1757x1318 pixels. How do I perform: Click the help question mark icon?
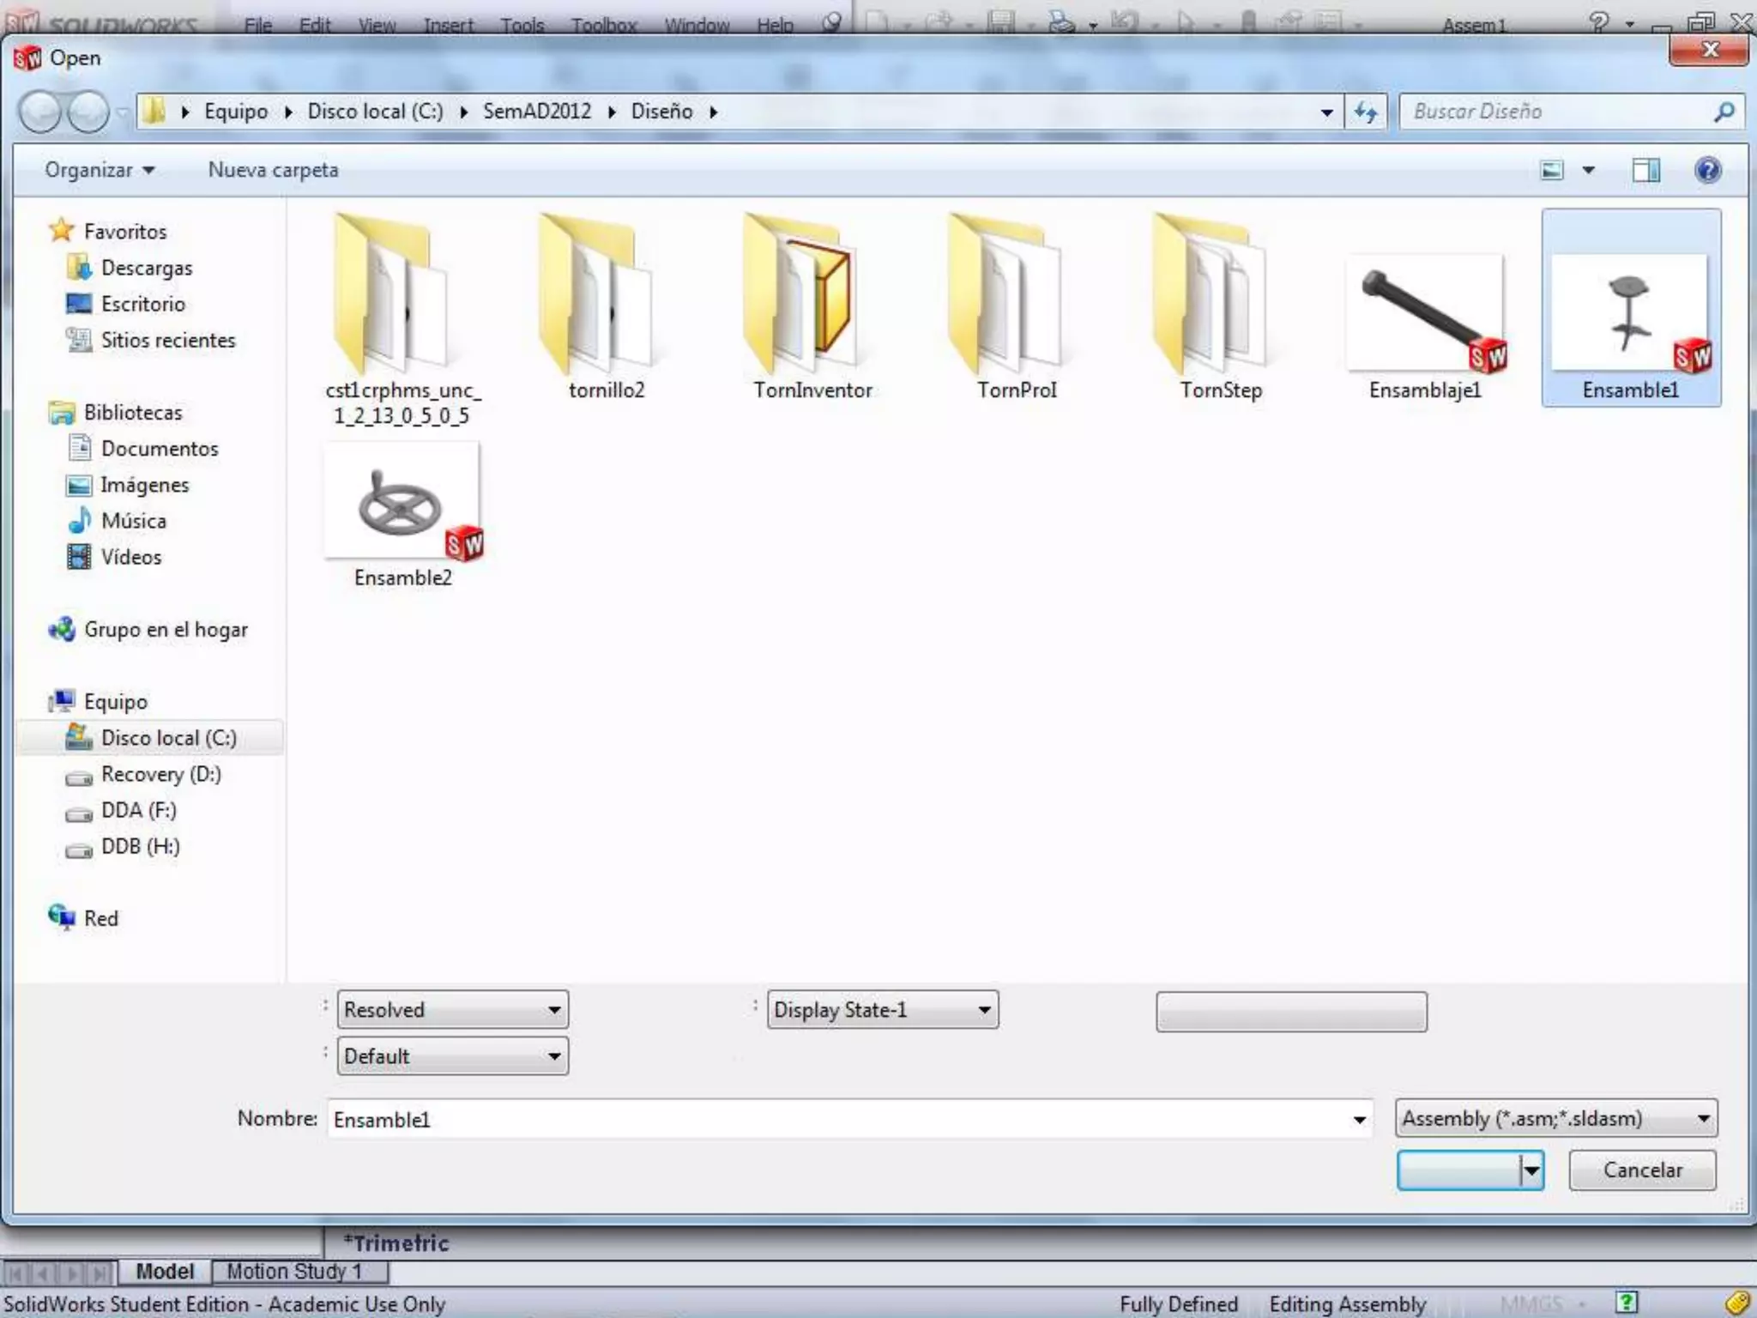pyautogui.click(x=1707, y=170)
